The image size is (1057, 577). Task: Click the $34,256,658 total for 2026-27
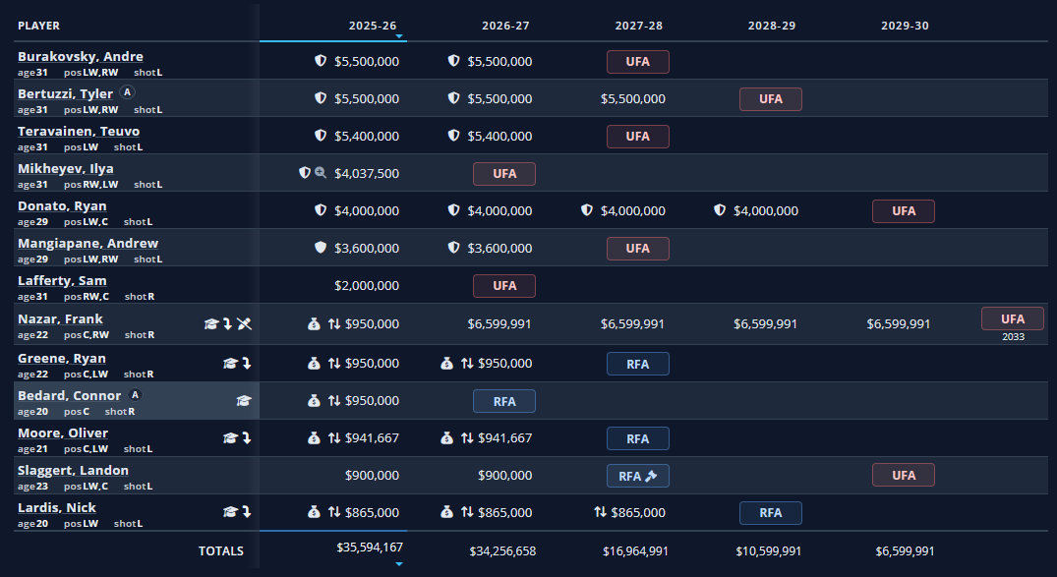click(x=502, y=551)
